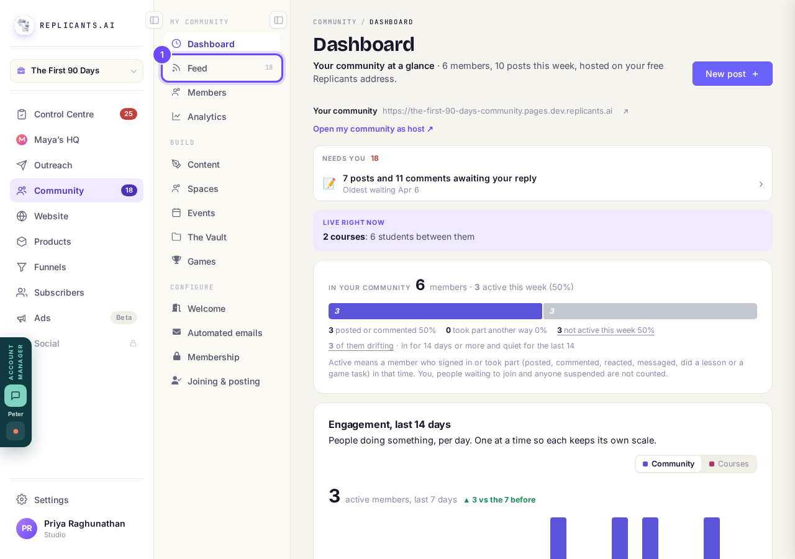Click the Community breadcrumb link
The width and height of the screenshot is (795, 559).
335,22
